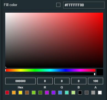Edit the Hex value field 000000
The height and width of the screenshot is (100, 107).
click(x=20, y=81)
